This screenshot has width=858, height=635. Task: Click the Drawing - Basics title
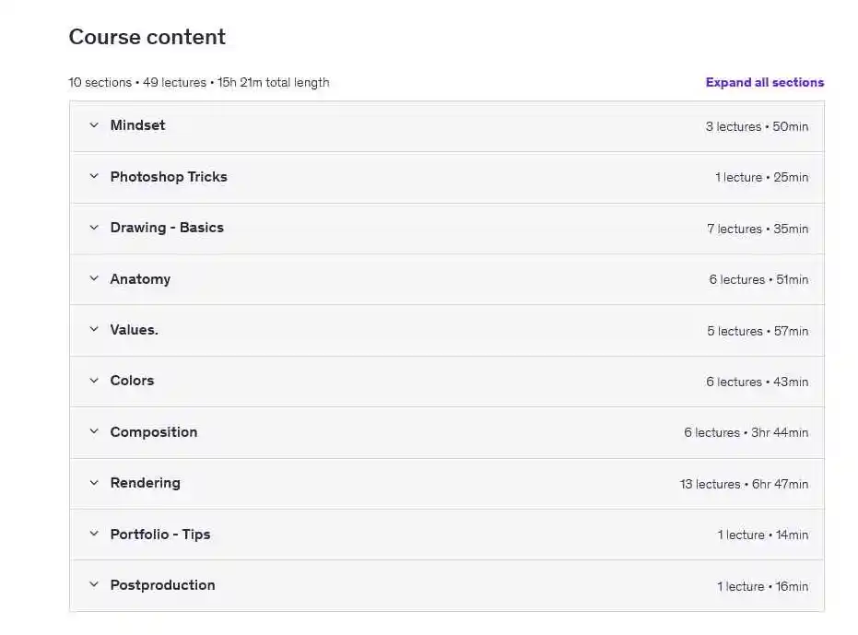pyautogui.click(x=167, y=228)
